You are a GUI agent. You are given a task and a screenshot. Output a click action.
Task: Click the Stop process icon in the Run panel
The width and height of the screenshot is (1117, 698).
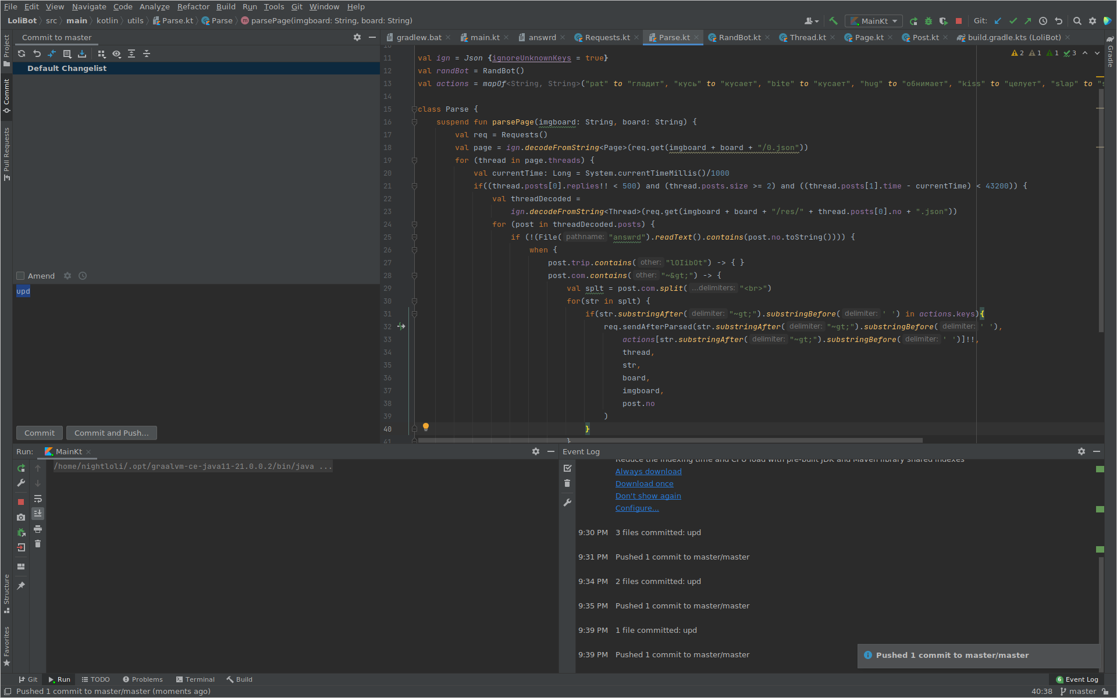(21, 501)
